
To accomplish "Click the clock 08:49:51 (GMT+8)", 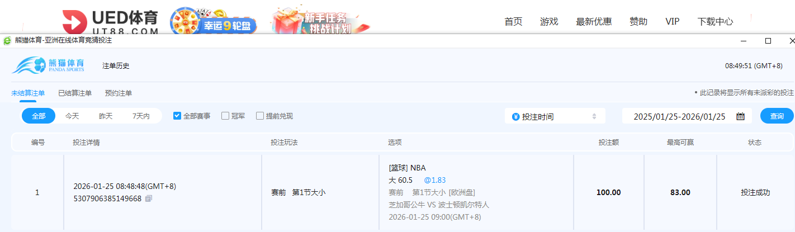I will click(754, 65).
